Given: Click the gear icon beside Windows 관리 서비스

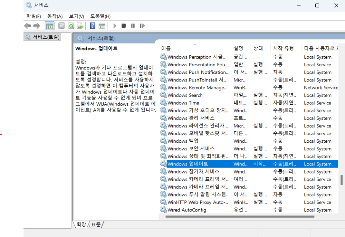Looking at the screenshot, I should [x=163, y=118].
